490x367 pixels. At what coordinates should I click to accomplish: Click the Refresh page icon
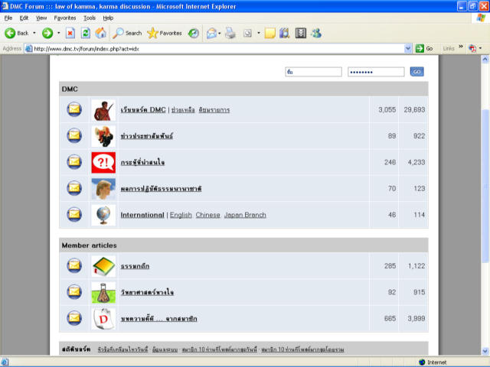click(x=85, y=33)
